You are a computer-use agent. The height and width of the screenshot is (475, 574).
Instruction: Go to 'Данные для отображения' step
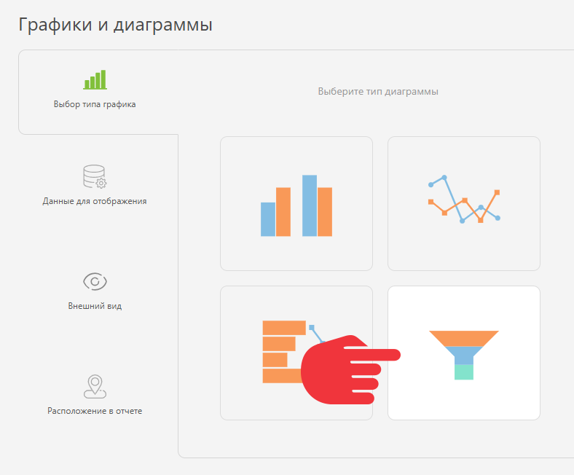tap(95, 201)
